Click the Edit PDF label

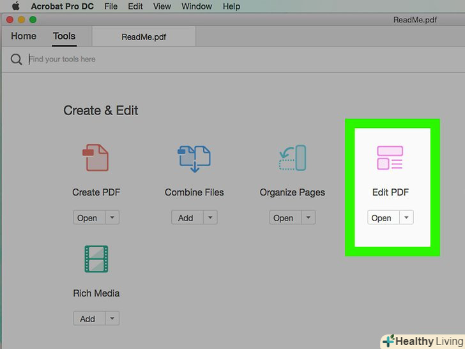click(390, 192)
